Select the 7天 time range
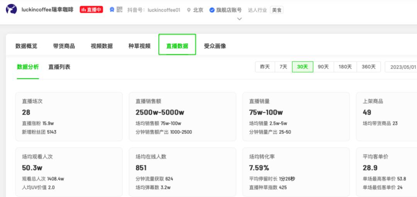417x197 pixels. (x=283, y=67)
